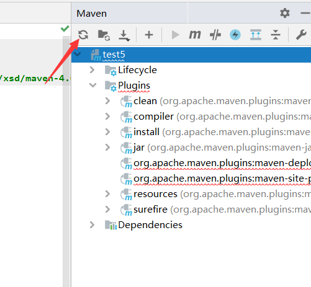
Task: Click the Dependencies chart folder icon
Action: click(x=110, y=225)
